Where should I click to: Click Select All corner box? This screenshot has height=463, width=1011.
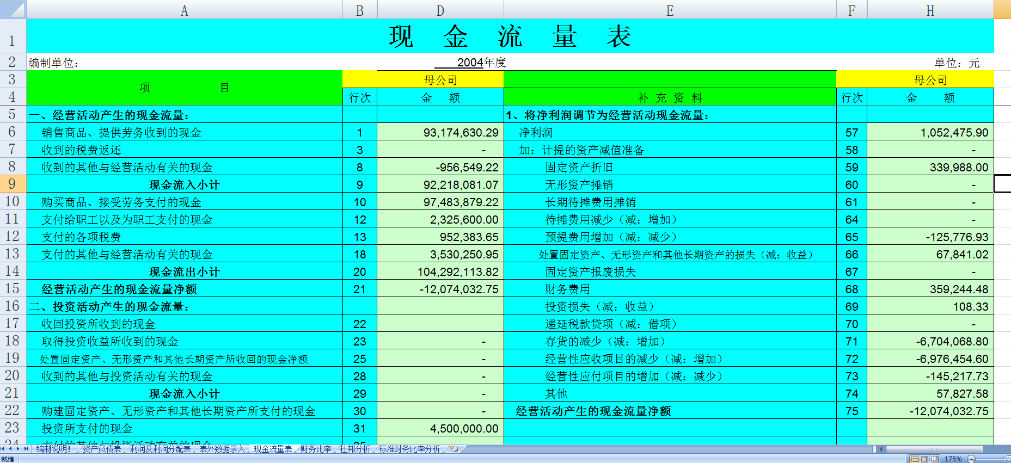click(x=13, y=9)
